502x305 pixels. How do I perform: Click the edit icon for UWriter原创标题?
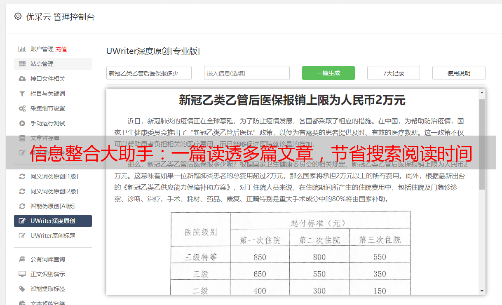tap(22, 236)
